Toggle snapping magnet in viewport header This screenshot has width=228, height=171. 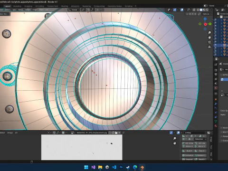[88, 10]
